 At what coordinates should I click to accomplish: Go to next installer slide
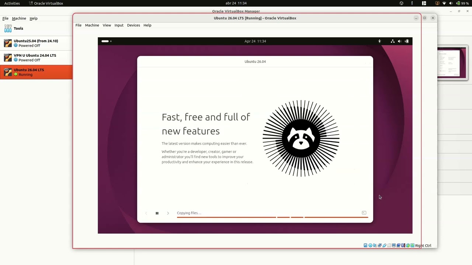168,213
